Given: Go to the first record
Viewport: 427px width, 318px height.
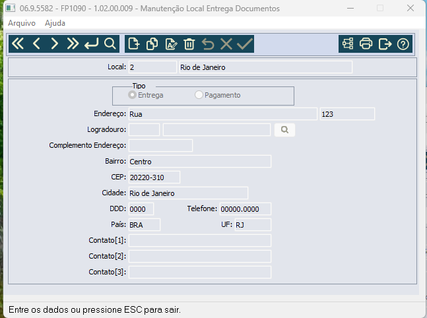Looking at the screenshot, I should click(18, 44).
